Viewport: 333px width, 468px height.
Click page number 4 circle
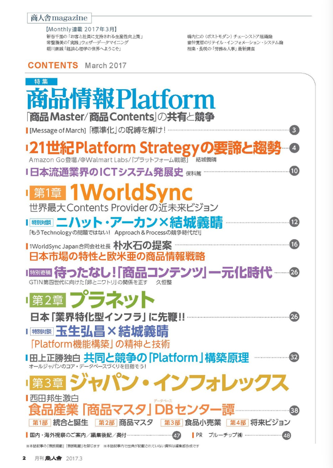(x=294, y=148)
